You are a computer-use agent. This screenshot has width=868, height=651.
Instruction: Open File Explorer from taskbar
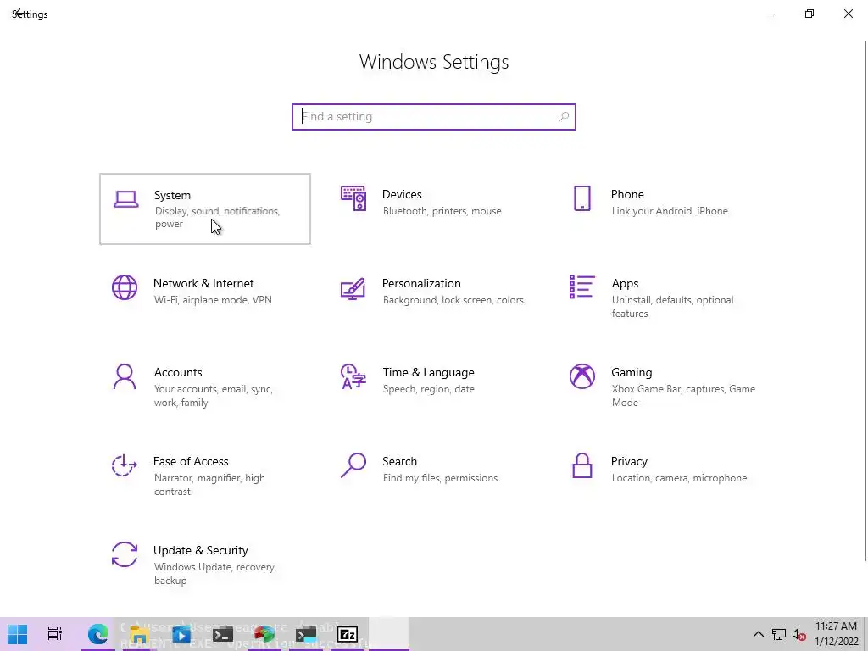coord(139,634)
